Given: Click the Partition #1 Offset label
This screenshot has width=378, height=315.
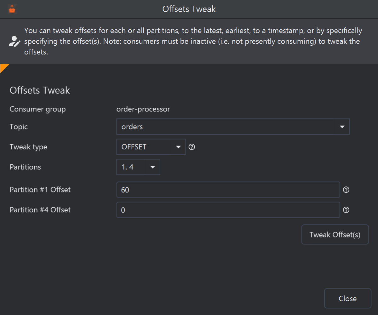Looking at the screenshot, I should coord(40,190).
